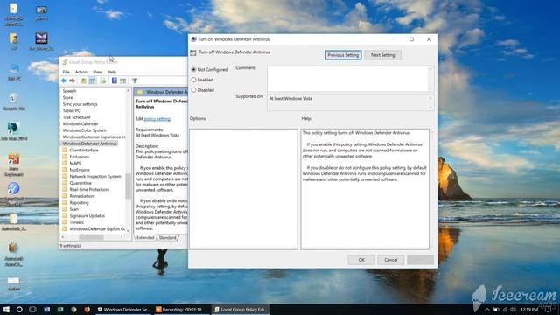Select the Windows Color System tree item
Screen dimensions: 560x315
click(84, 130)
